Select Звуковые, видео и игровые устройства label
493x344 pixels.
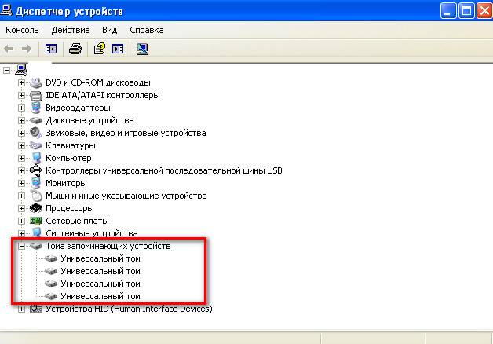[126, 133]
